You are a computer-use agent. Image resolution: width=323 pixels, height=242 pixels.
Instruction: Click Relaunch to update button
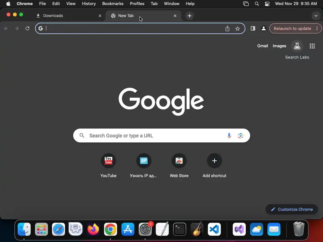coord(292,28)
